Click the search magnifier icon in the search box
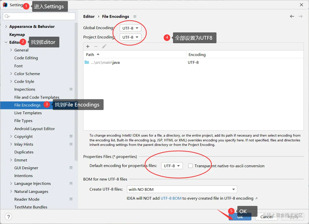Screen dimensions: 309x224 click(7, 16)
